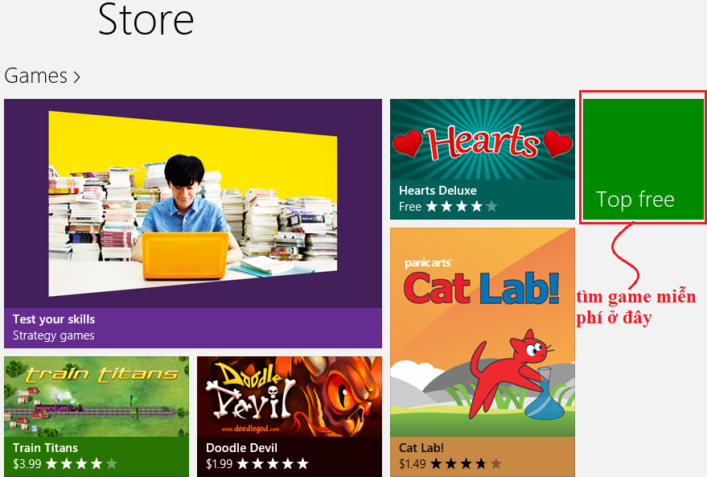
Task: Click the Cat Lab! star rating
Action: tap(466, 463)
